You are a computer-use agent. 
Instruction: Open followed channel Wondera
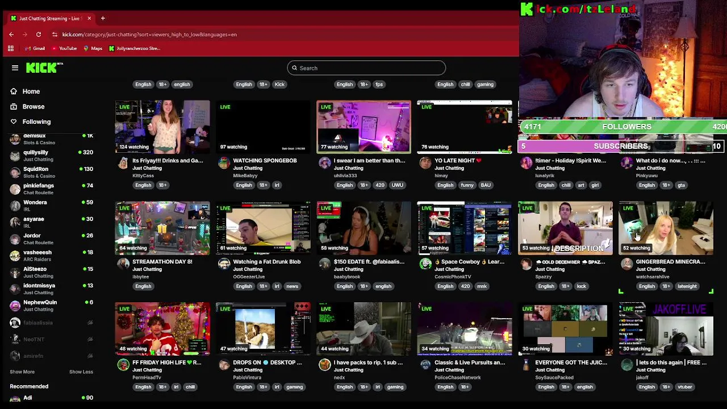51,206
